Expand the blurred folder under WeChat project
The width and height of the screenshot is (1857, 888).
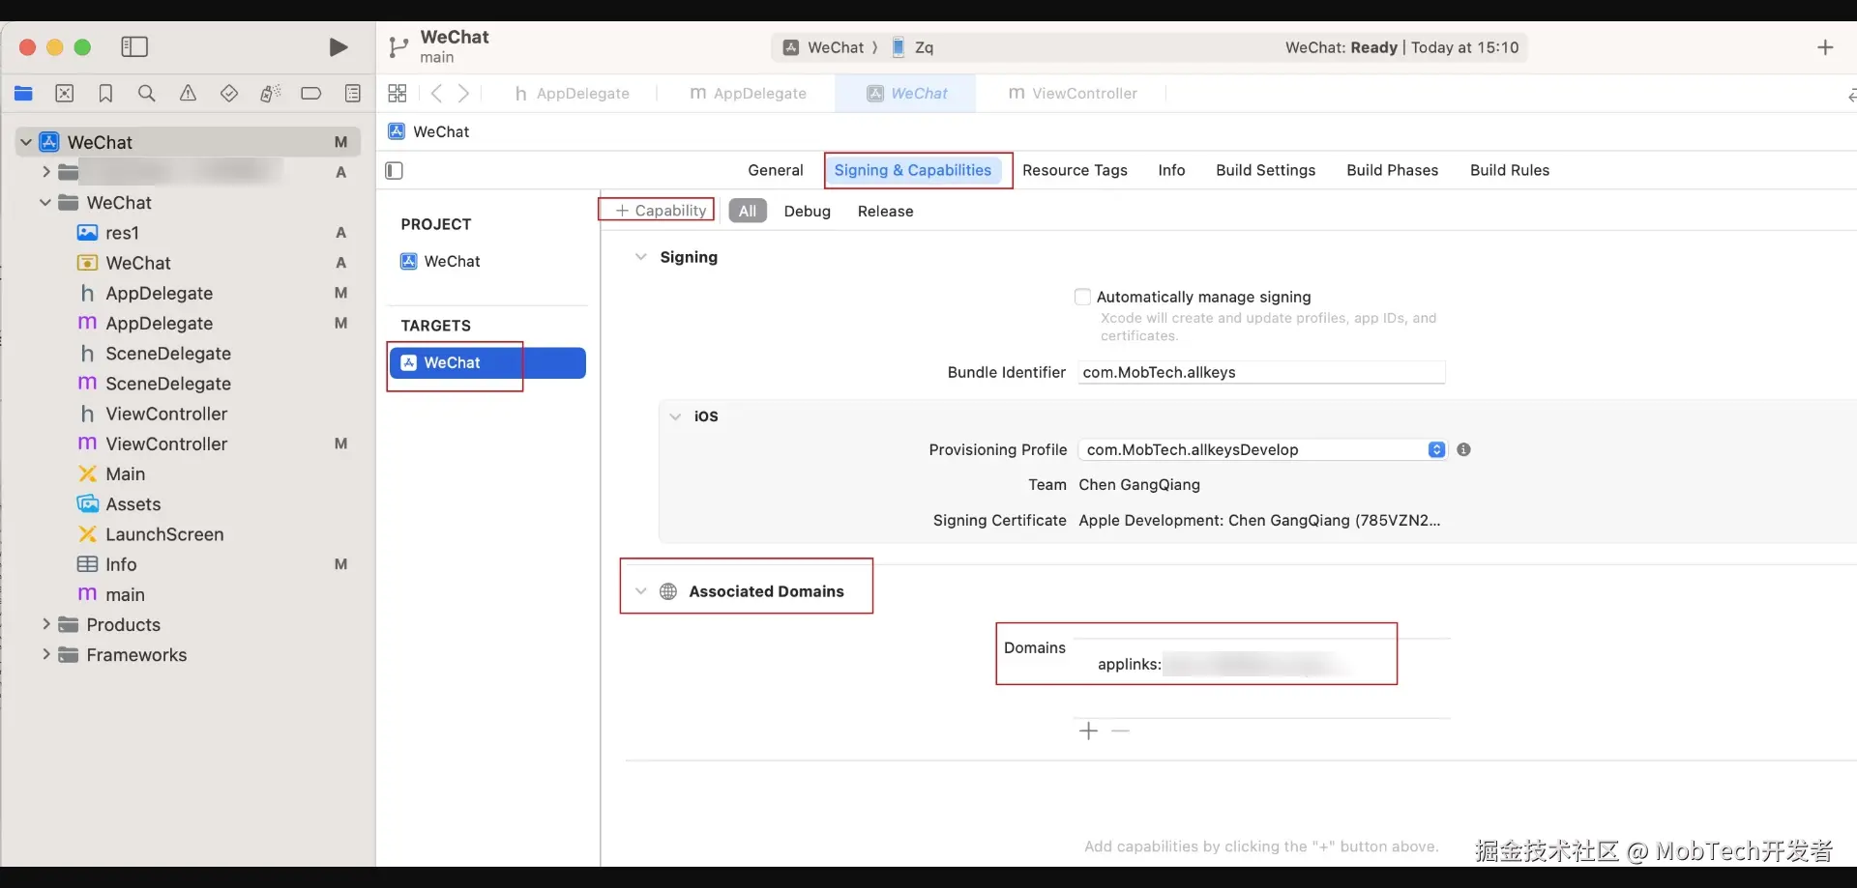point(45,172)
